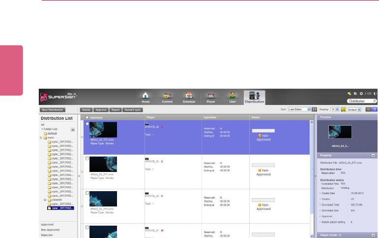Open the Default view dropdown
This screenshot has width=379, height=238.
354,110
